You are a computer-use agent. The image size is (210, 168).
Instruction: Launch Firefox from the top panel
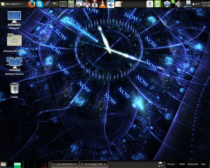(x=31, y=4)
